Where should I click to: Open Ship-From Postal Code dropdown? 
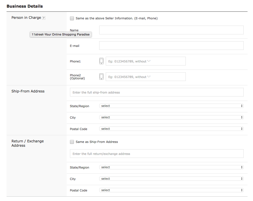click(171, 129)
